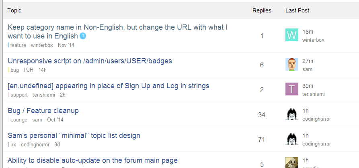Image resolution: width=359 pixels, height=168 pixels.
Task: Open '[en.undefined] appearing in place' topic
Action: pyautogui.click(x=109, y=86)
